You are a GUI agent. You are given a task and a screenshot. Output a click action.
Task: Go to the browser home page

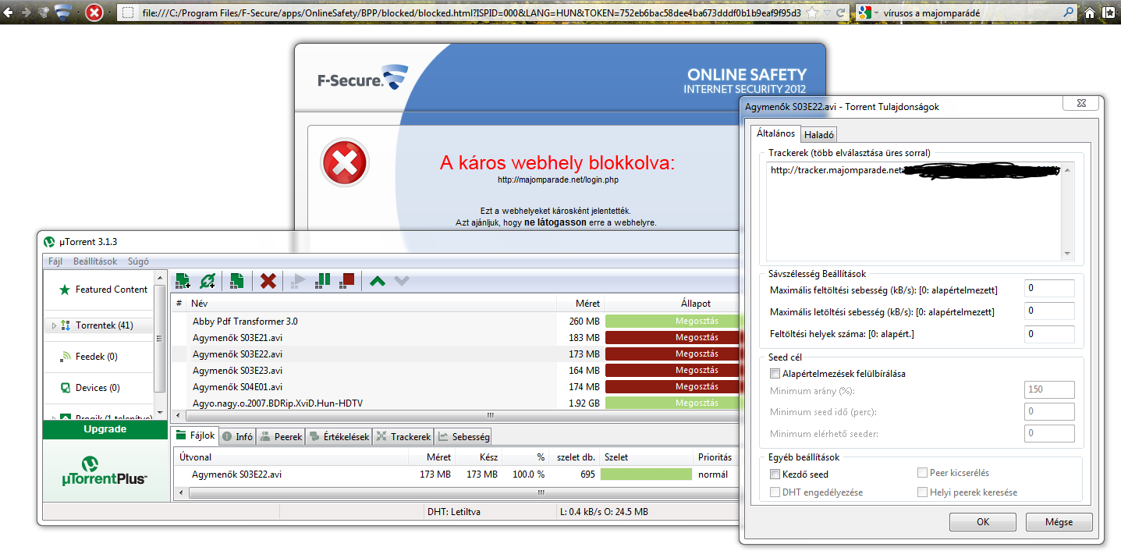click(x=1091, y=13)
